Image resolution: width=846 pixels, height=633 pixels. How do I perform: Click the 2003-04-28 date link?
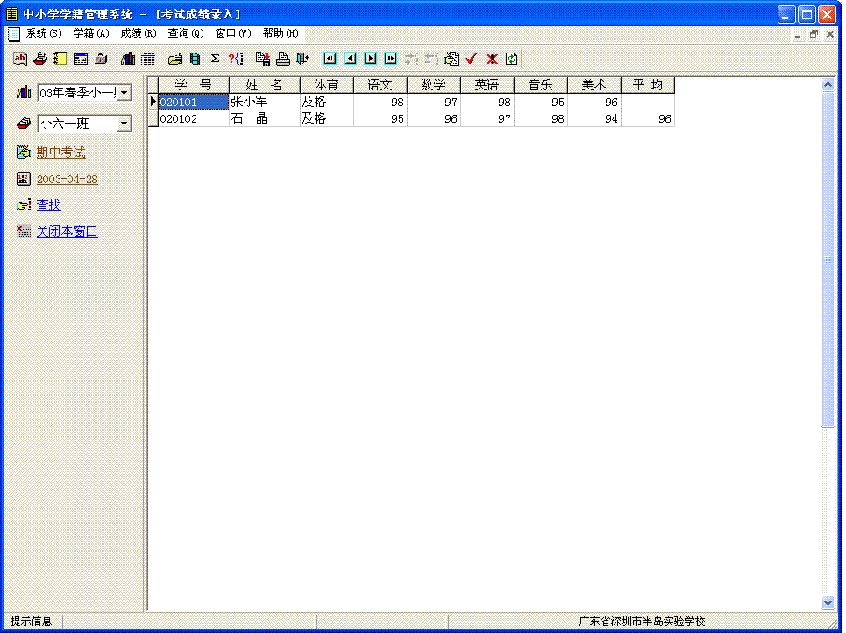pyautogui.click(x=67, y=179)
